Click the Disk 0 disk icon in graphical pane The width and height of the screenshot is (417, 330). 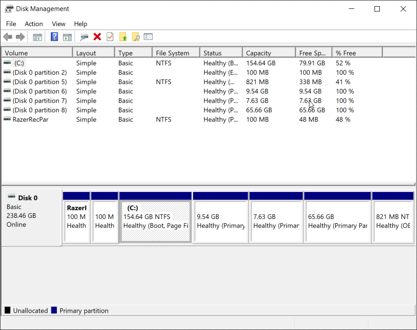point(12,197)
